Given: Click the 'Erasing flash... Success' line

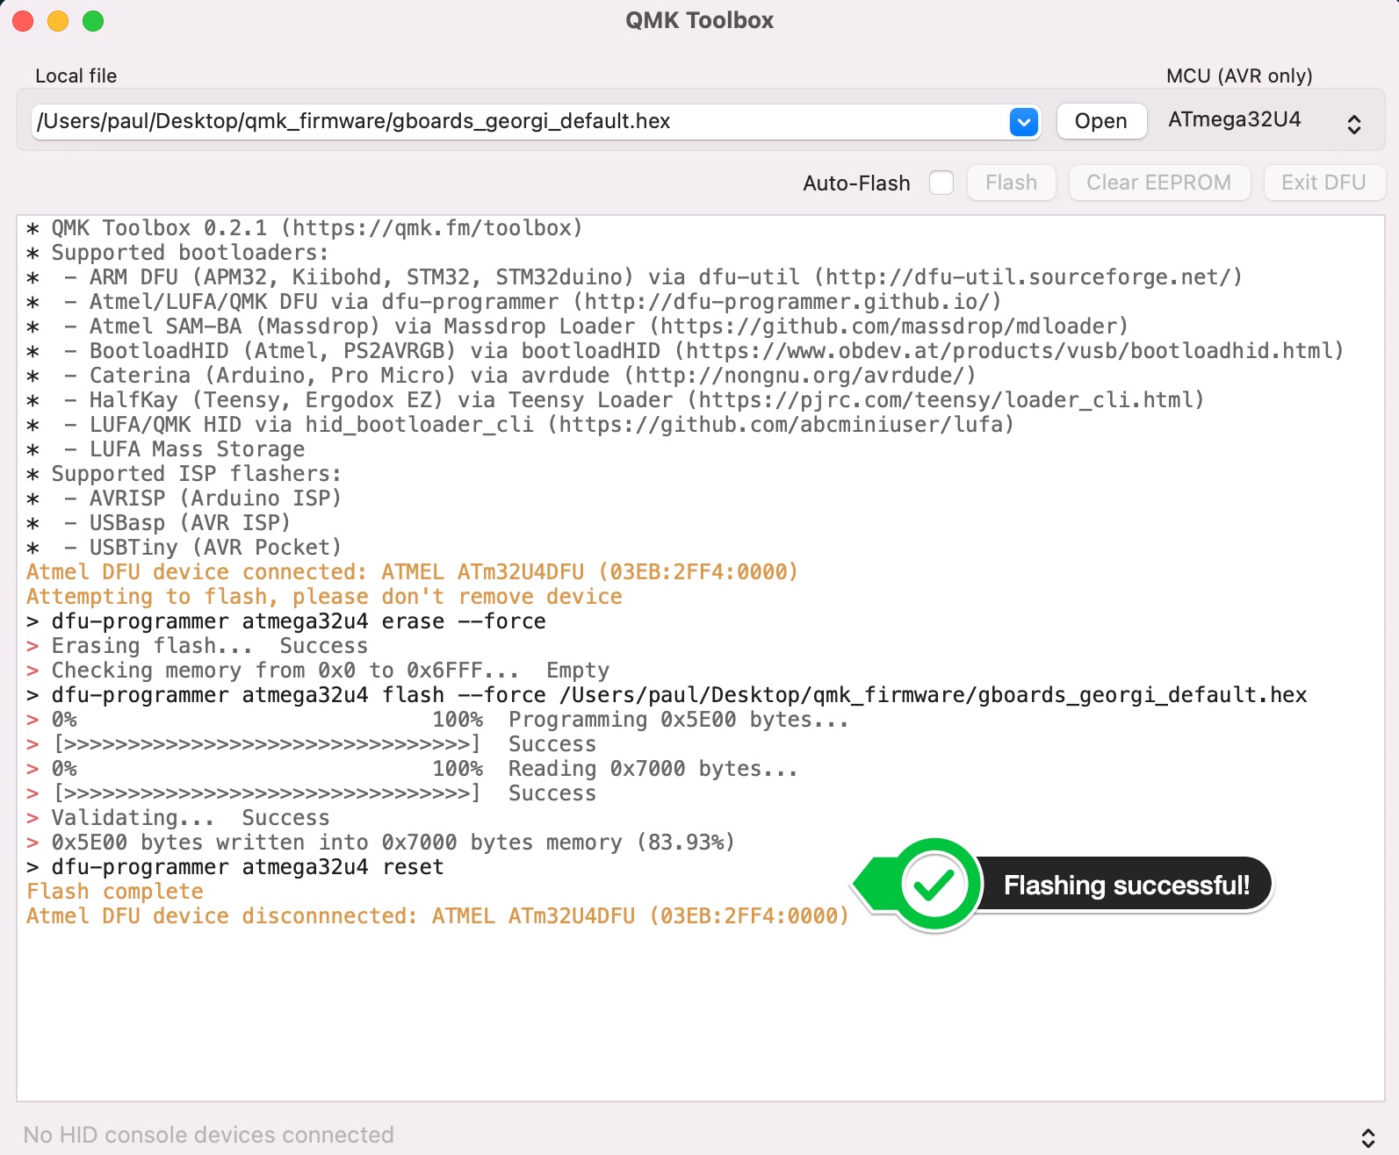Looking at the screenshot, I should 198,646.
